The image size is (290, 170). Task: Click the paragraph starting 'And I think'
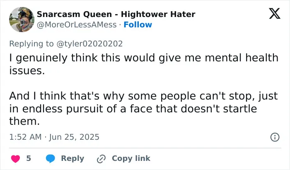pyautogui.click(x=143, y=109)
